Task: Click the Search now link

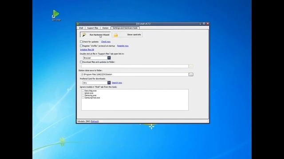Action: 117,83
